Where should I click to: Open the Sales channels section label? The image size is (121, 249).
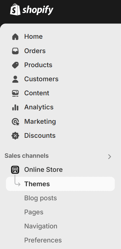click(x=27, y=156)
